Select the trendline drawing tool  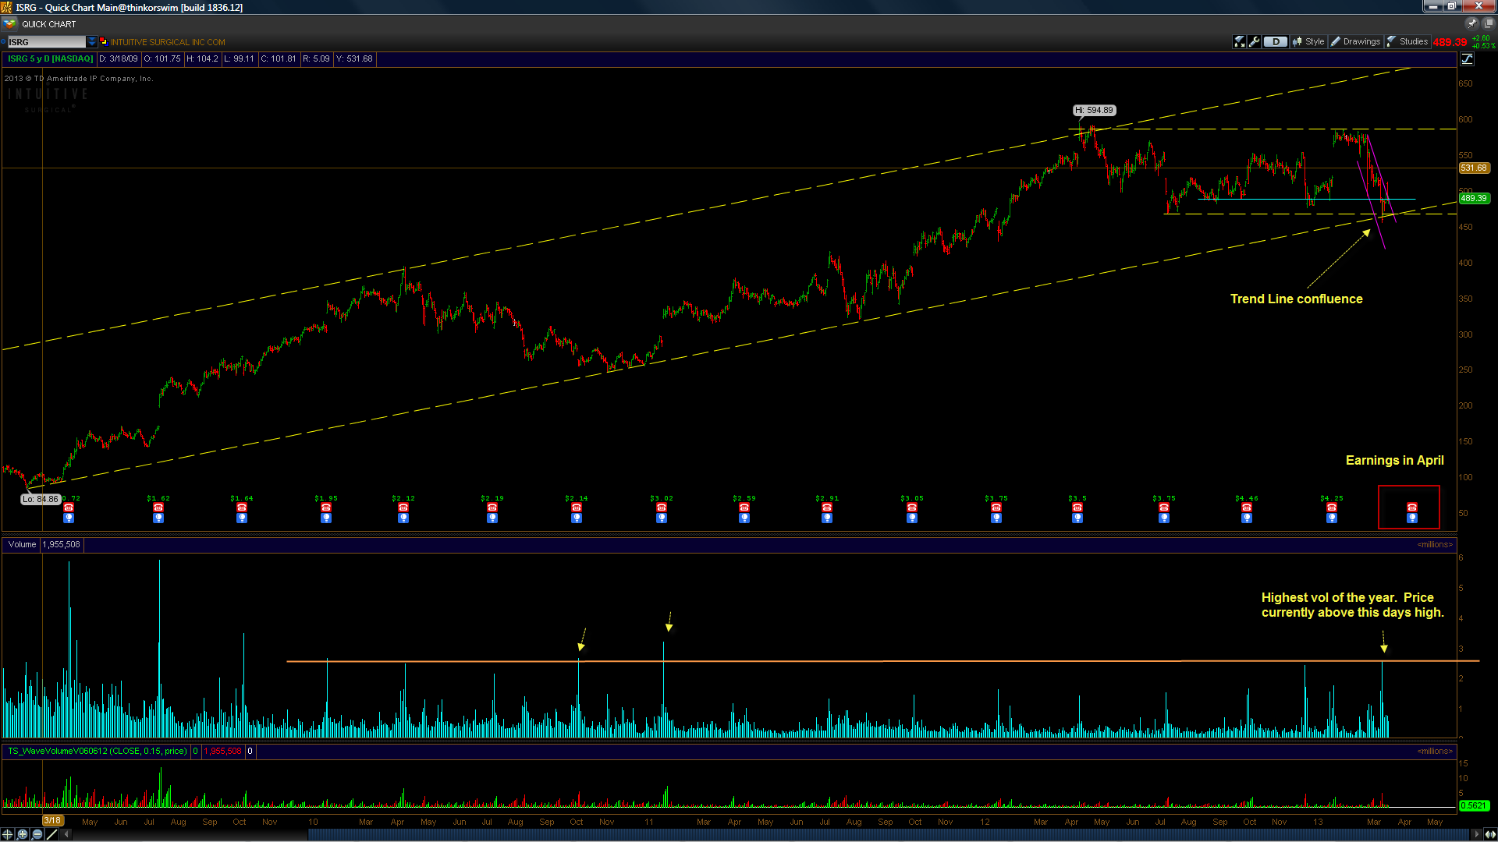click(x=52, y=834)
